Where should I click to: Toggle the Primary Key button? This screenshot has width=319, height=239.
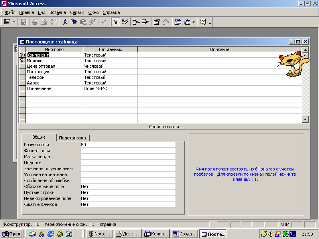click(116, 22)
